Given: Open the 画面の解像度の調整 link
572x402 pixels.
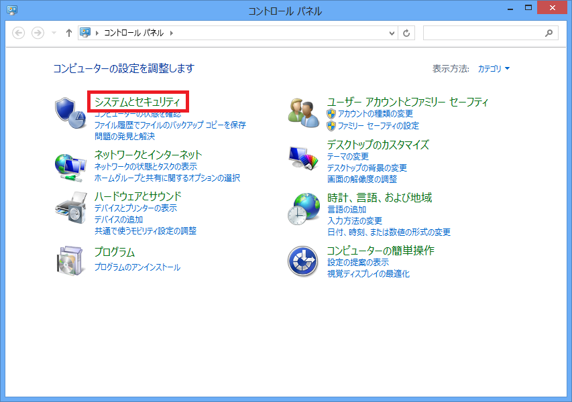Looking at the screenshot, I should [361, 179].
